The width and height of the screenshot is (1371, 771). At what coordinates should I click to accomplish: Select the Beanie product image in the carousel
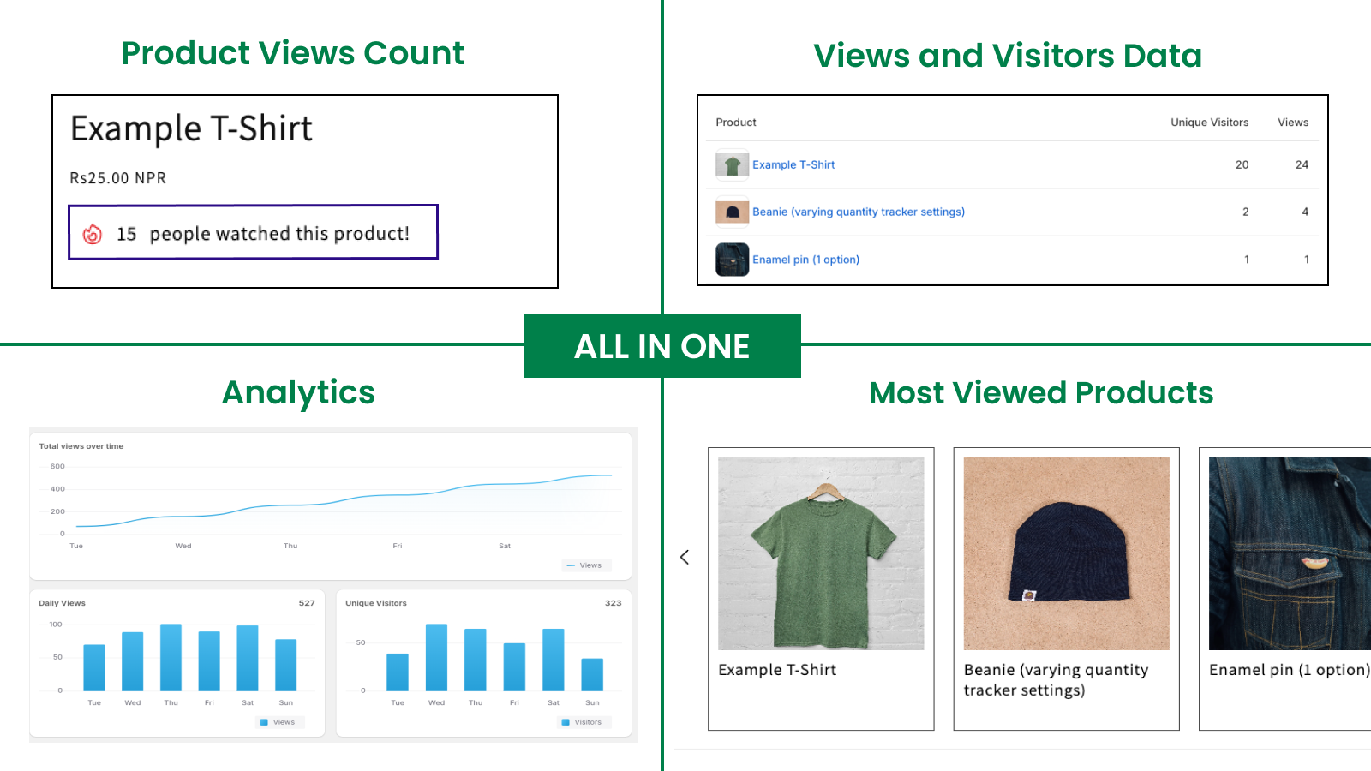click(x=1066, y=553)
